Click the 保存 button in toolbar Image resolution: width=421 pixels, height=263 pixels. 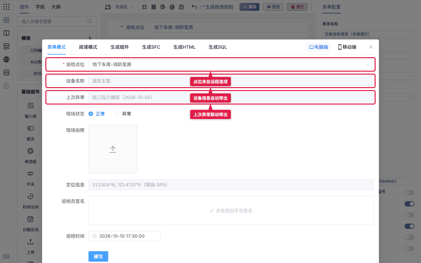(249, 7)
